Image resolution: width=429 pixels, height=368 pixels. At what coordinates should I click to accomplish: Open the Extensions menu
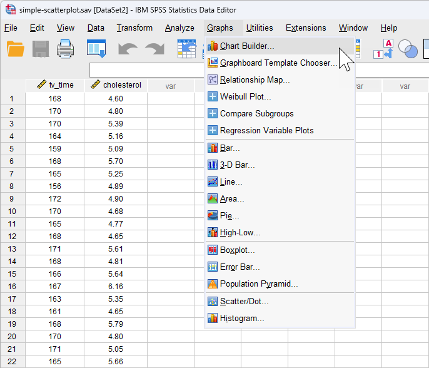tap(306, 28)
